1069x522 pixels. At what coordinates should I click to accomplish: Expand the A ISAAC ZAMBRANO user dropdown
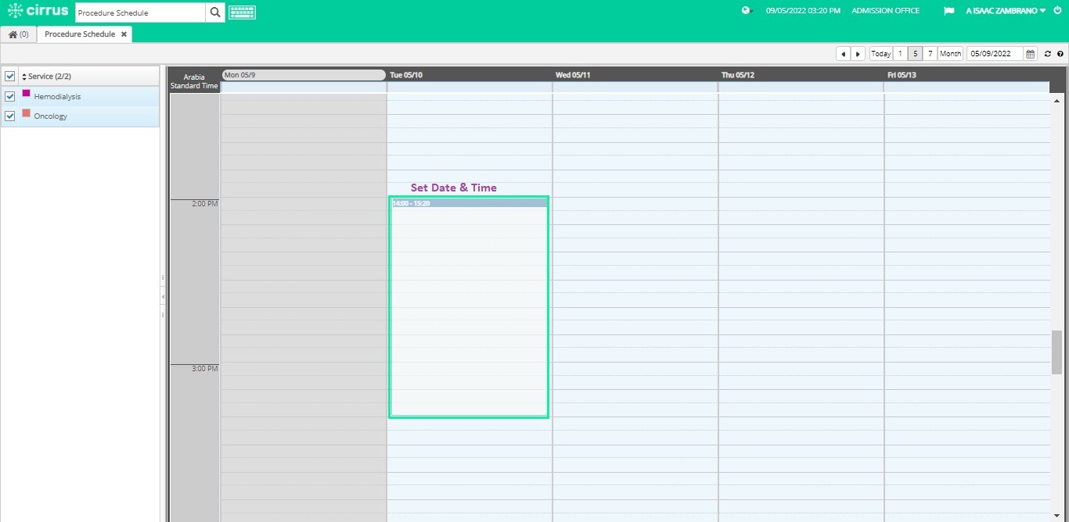(1006, 11)
